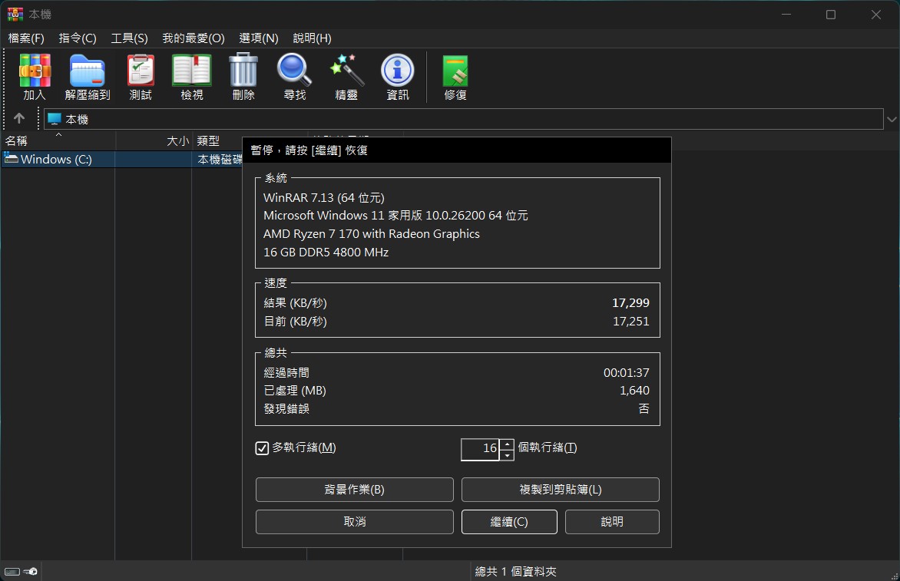Click the drive/key icon in status bar
Viewport: 900px width, 581px height.
(x=21, y=571)
